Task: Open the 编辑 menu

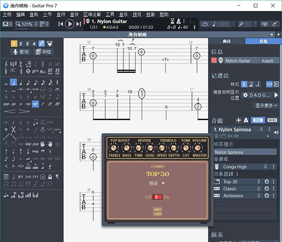Action: (20, 14)
